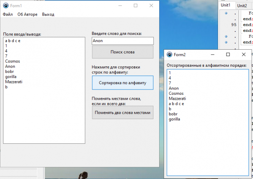Screen dimensions: 253x179
Task: Maximize the Form1 window
Action: click(136, 6)
